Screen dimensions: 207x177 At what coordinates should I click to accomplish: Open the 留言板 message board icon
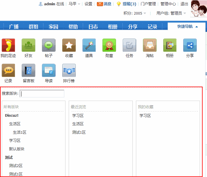pos(28,70)
